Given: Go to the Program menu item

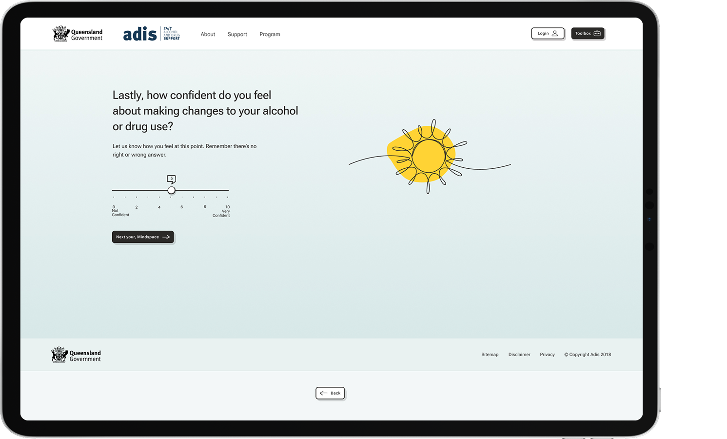Looking at the screenshot, I should [x=270, y=35].
